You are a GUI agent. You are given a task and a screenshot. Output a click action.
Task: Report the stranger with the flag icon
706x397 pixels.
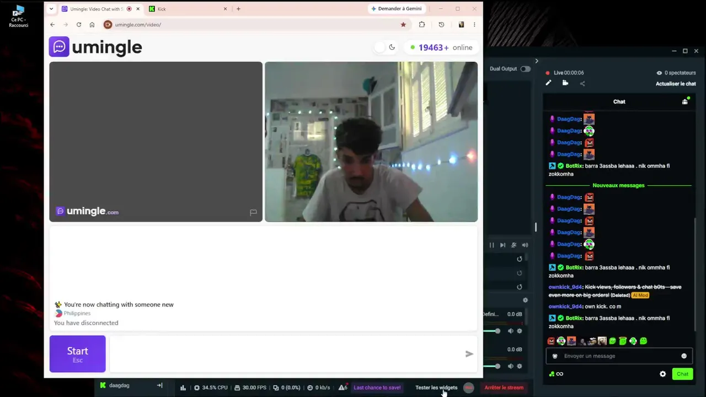253,212
